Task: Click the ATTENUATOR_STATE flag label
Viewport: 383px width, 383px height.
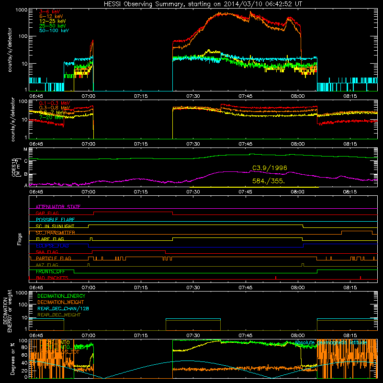Action: coord(58,207)
